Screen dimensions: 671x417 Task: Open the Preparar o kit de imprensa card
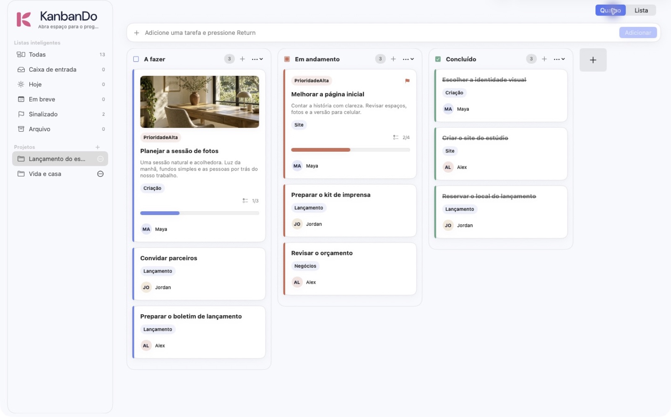tap(350, 210)
